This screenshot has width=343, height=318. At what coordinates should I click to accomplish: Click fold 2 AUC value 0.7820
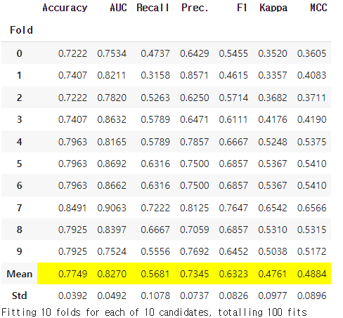[112, 98]
